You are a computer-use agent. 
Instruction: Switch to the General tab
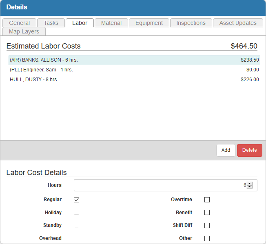[x=19, y=23]
